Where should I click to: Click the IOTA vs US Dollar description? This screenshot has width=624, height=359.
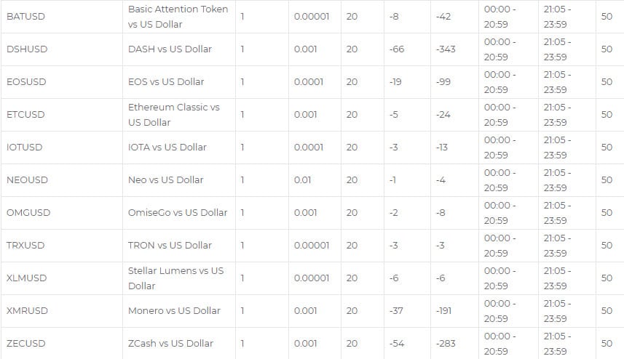pyautogui.click(x=167, y=147)
